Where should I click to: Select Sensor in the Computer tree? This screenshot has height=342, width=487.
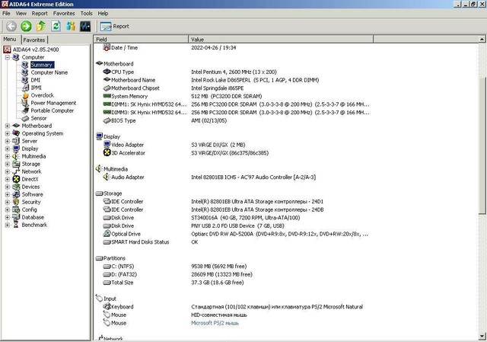pos(38,118)
